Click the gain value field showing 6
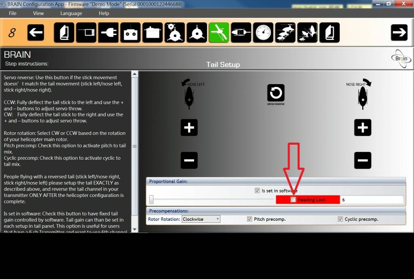The image size is (414, 279). pyautogui.click(x=372, y=200)
